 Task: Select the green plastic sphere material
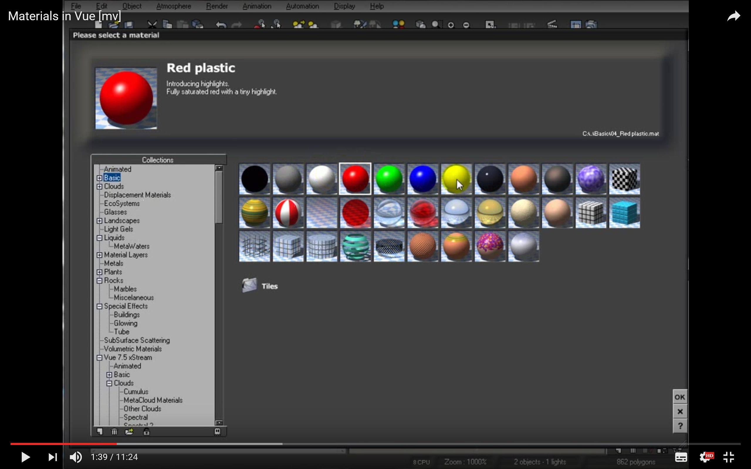tap(389, 179)
